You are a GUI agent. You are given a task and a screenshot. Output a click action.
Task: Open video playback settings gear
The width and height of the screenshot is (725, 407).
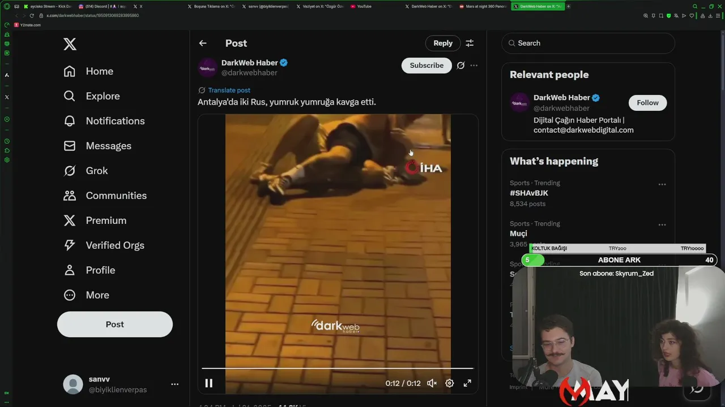pyautogui.click(x=449, y=383)
